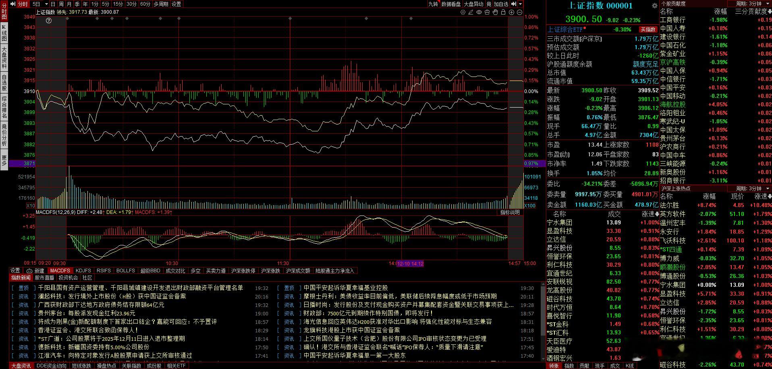Toggle the K线图 sidebar view
The image size is (772, 369).
(4, 33)
